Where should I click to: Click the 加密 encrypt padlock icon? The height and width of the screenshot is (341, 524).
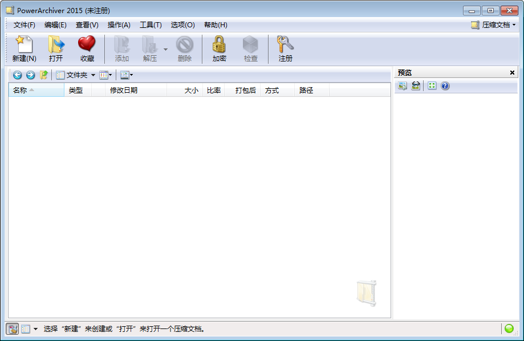(219, 49)
